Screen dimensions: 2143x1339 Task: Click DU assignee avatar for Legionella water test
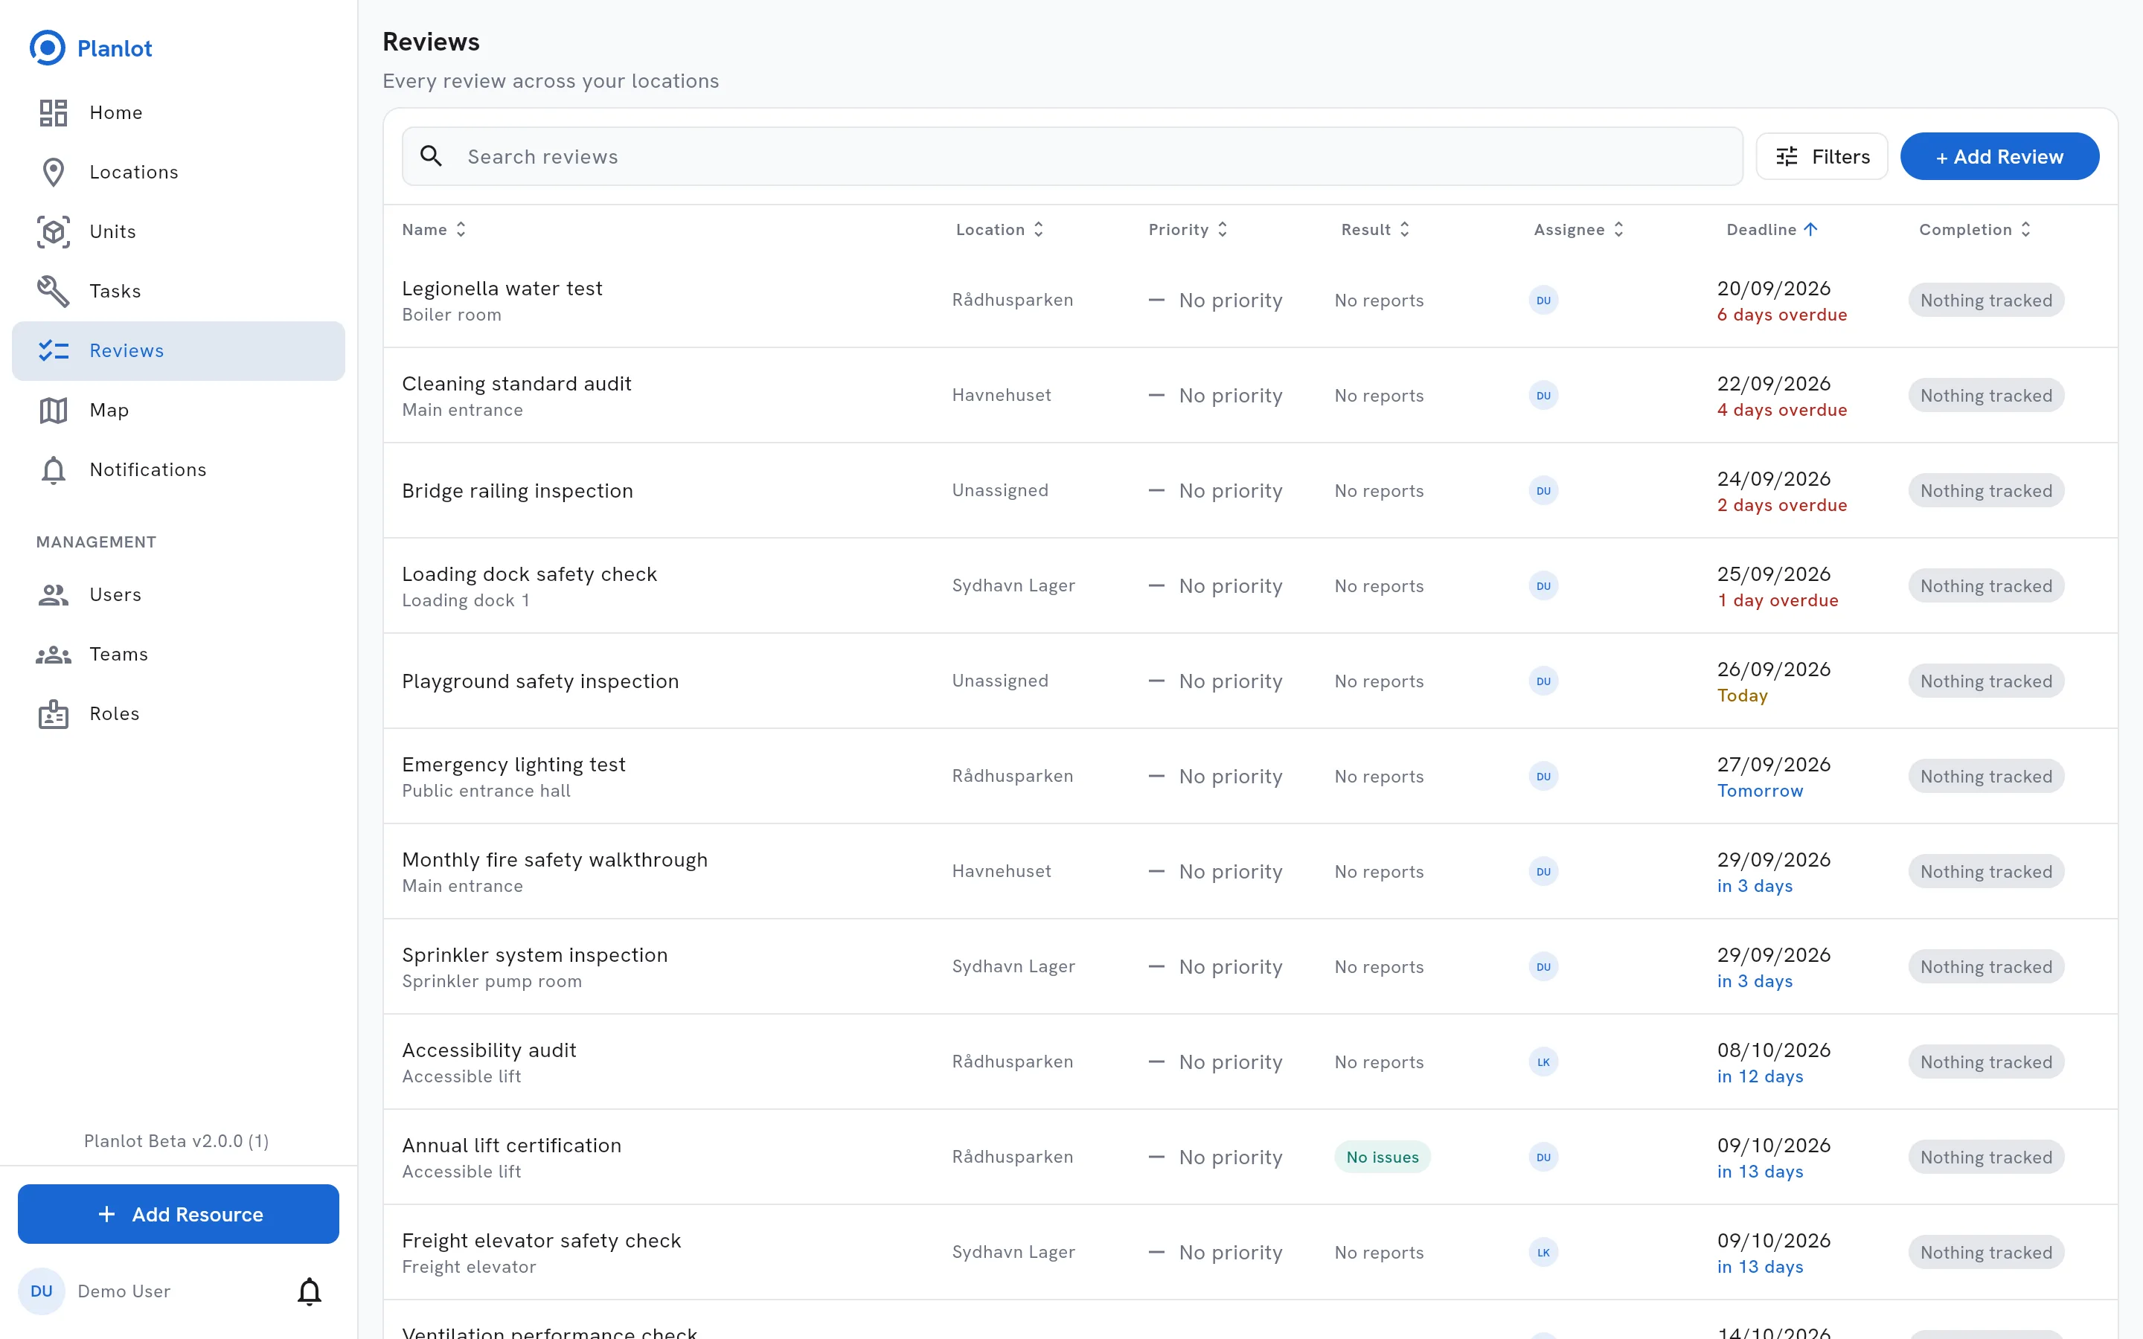1543,301
